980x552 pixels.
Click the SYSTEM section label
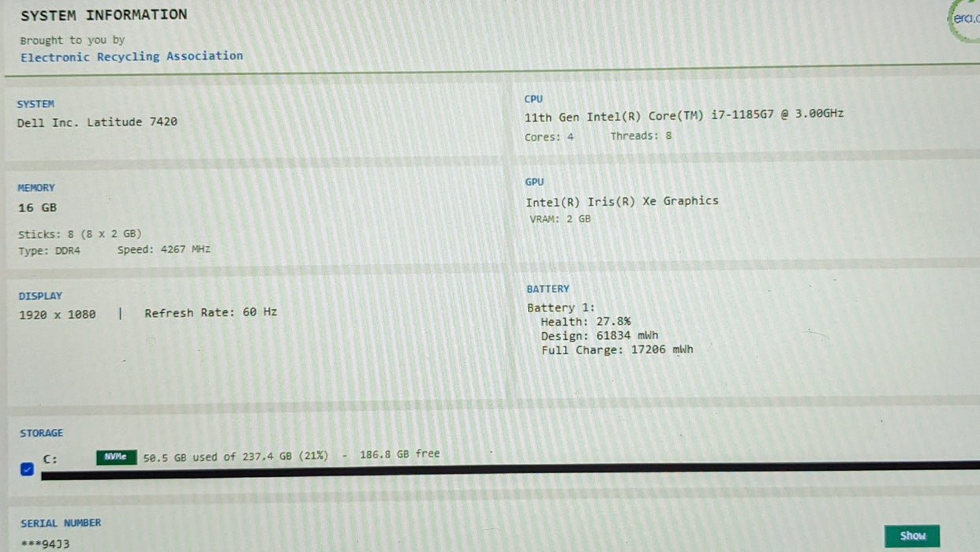click(36, 104)
